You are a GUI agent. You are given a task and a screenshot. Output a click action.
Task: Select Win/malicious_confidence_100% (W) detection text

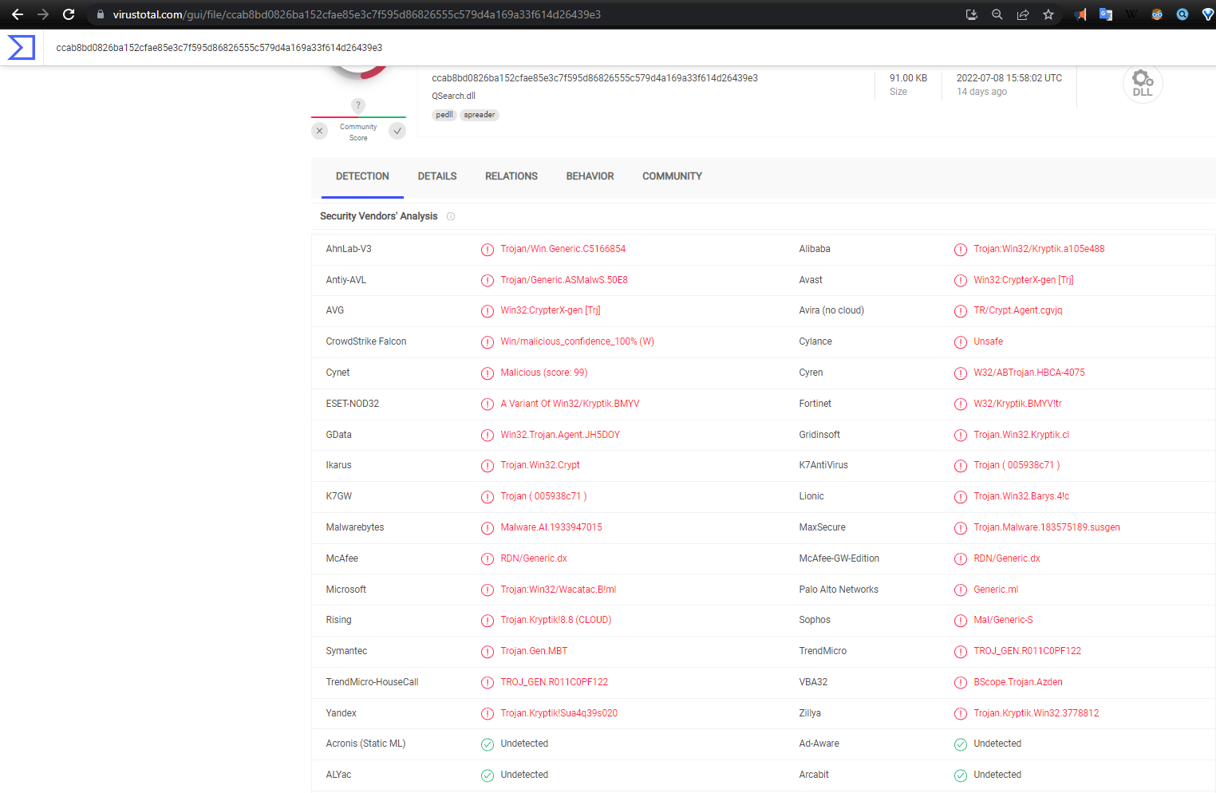578,341
